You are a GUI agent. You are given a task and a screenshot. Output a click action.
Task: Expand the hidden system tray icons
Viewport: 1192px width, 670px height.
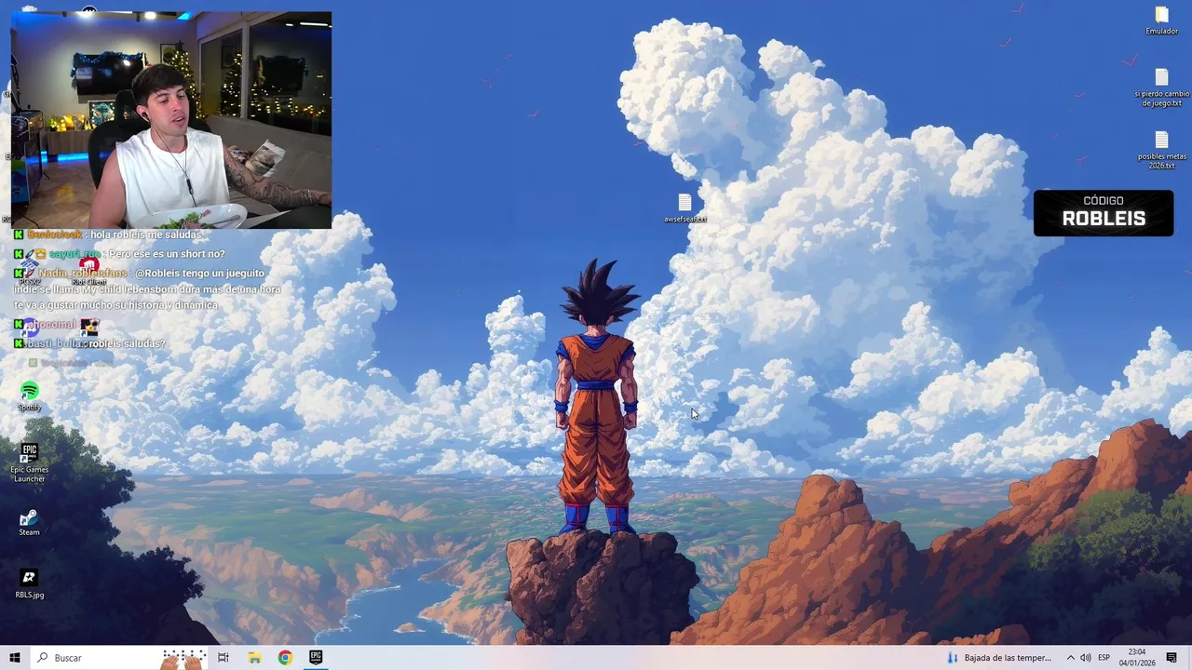click(1070, 658)
